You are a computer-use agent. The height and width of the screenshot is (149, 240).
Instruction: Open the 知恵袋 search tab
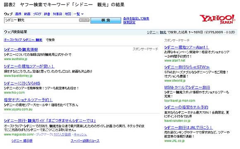tap(58, 14)
